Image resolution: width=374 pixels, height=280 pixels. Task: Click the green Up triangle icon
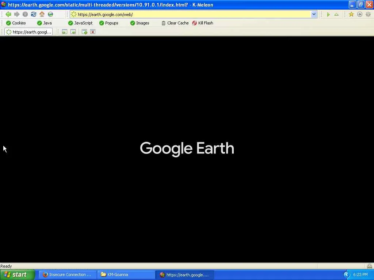point(336,15)
